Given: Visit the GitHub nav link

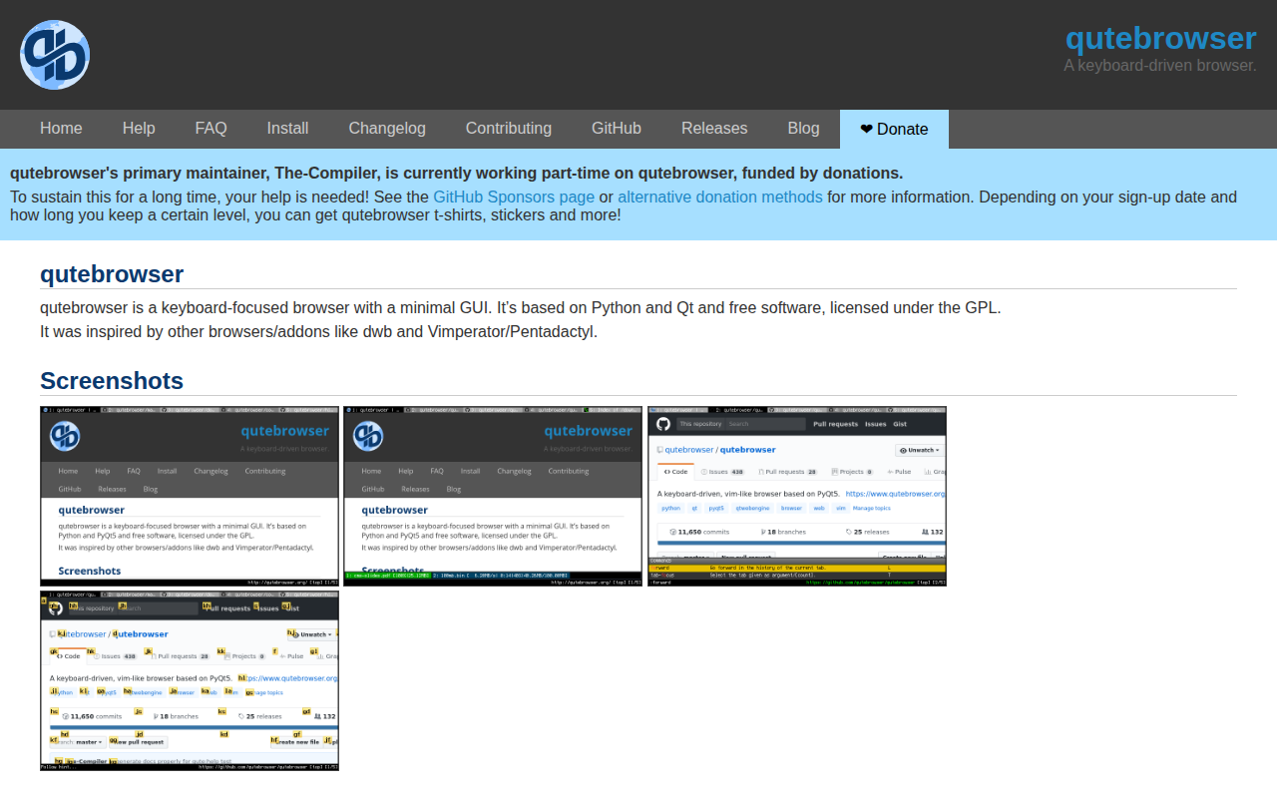Looking at the screenshot, I should (x=617, y=129).
